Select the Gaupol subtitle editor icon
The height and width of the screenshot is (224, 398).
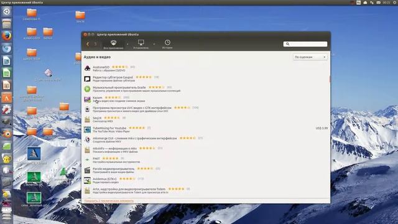(x=87, y=79)
